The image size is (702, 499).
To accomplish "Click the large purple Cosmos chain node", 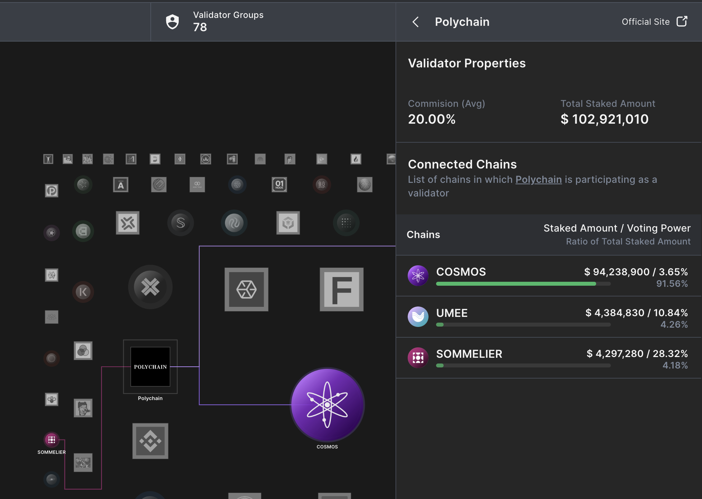I will [327, 405].
